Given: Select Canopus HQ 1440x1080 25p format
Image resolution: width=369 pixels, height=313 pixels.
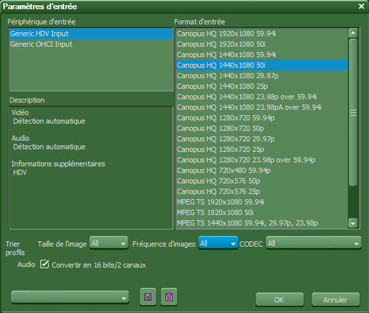Looking at the screenshot, I should pos(262,86).
